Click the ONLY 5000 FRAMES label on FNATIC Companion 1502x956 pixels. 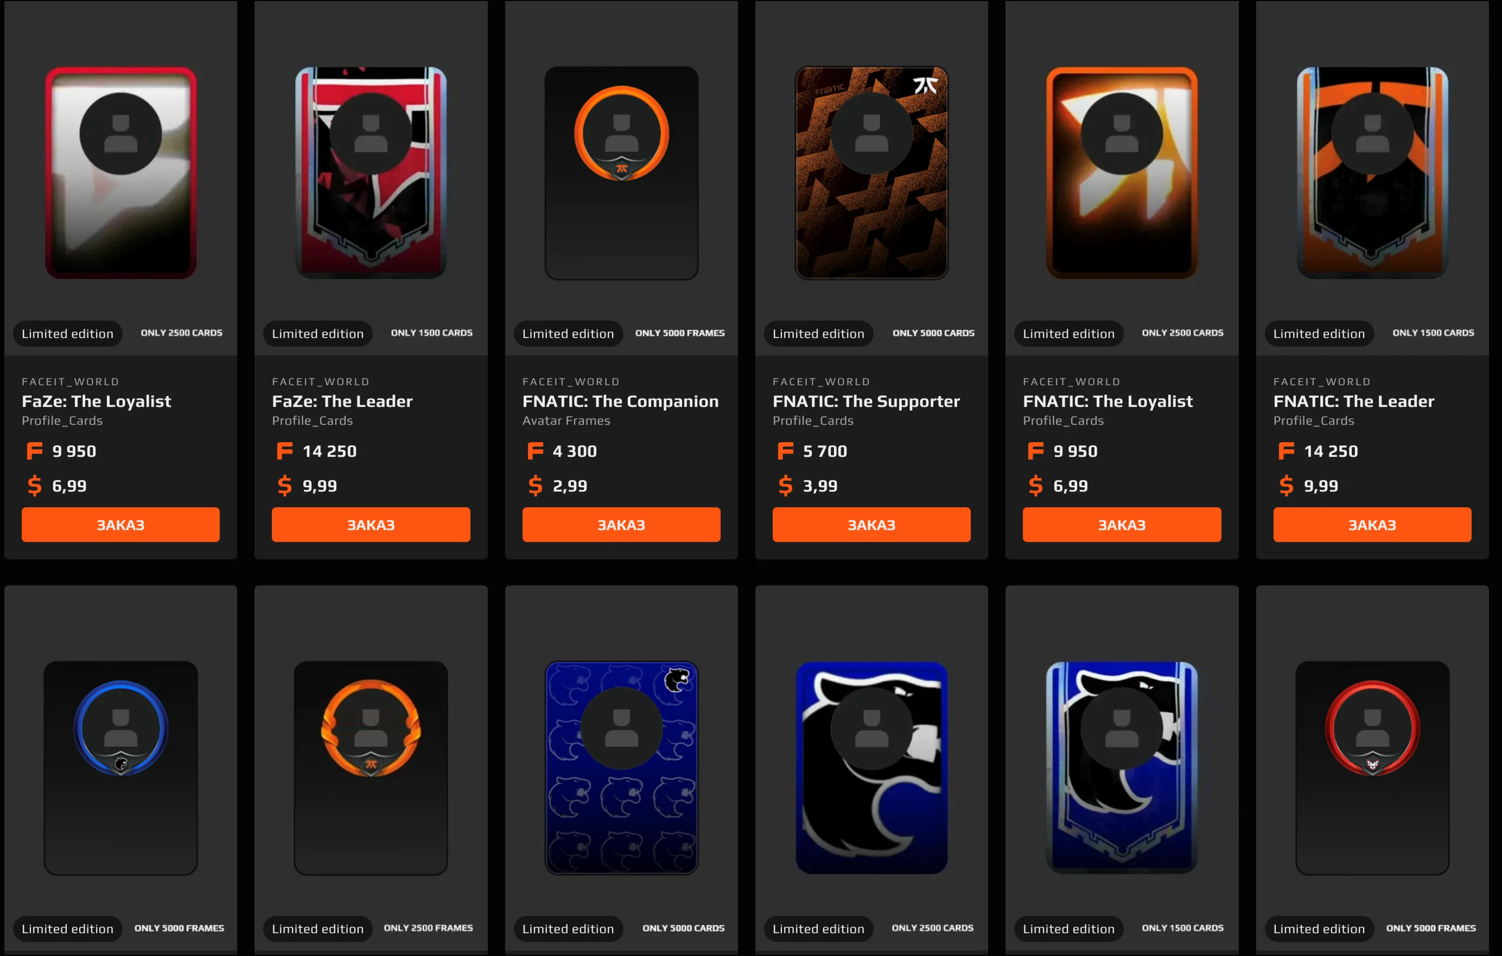click(680, 333)
